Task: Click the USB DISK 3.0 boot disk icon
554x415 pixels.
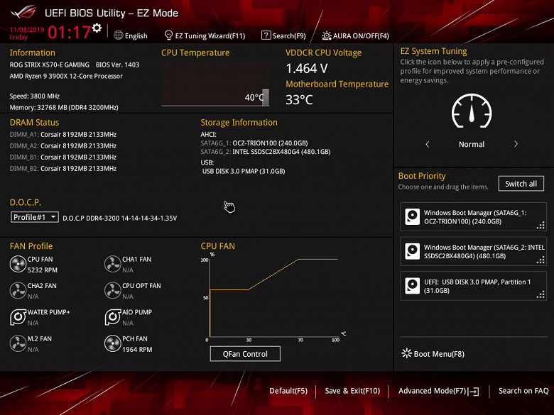Action: 413,286
